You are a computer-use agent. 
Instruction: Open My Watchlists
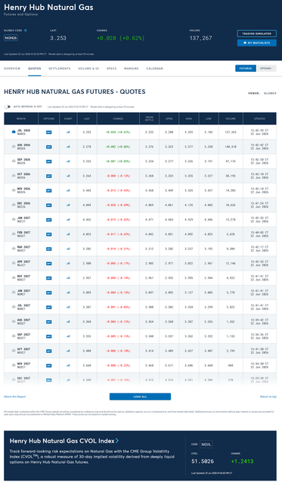coord(257,42)
